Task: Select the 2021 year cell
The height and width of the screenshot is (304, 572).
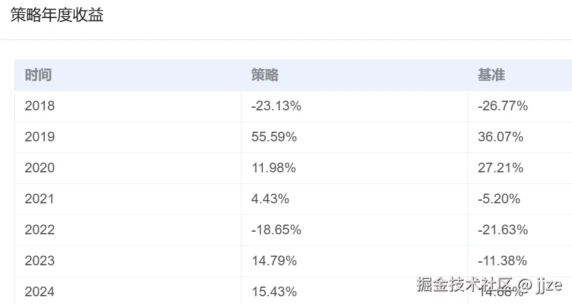Action: (40, 199)
